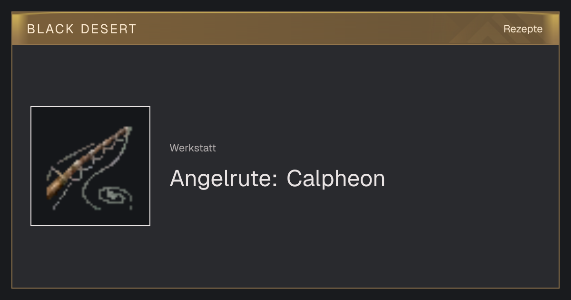Click the word Angelrute in the title
The image size is (571, 300).
tap(221, 179)
